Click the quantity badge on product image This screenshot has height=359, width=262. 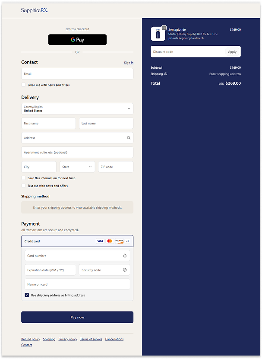[x=164, y=28]
